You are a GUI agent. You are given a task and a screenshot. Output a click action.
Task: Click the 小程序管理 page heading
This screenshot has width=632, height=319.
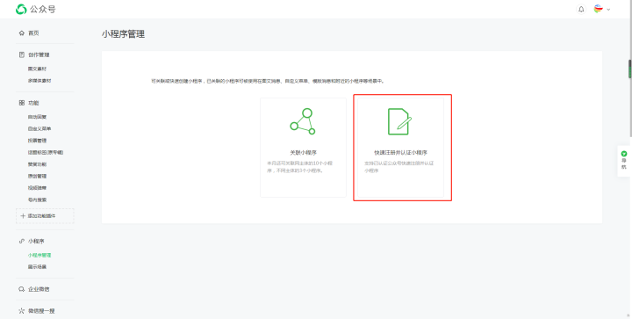[x=124, y=34]
